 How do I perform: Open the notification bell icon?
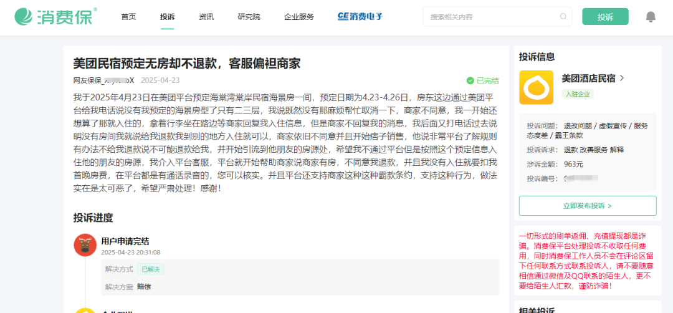click(651, 17)
